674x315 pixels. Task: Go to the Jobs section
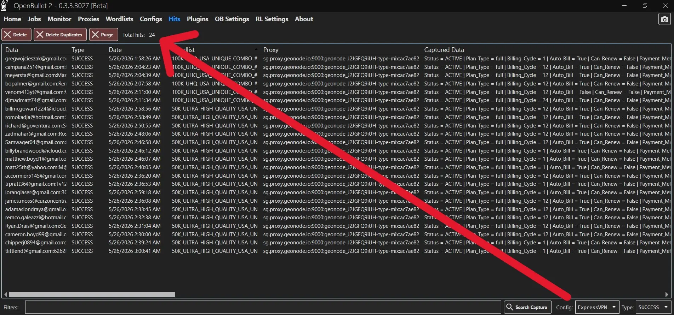(34, 19)
